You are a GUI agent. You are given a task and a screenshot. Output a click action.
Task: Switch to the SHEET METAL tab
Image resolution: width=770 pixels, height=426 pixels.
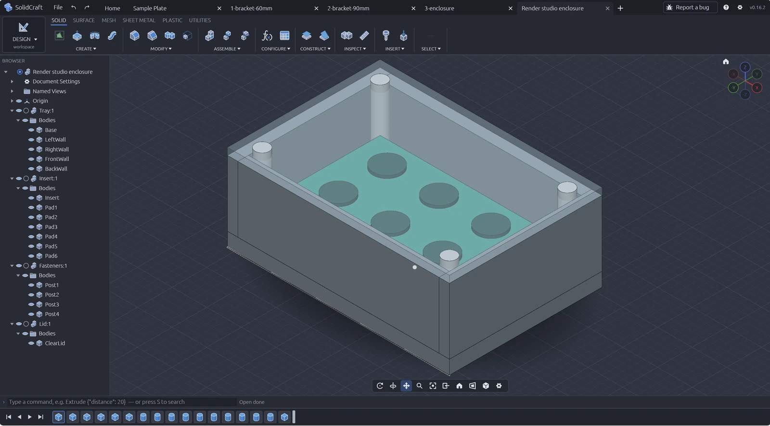139,20
